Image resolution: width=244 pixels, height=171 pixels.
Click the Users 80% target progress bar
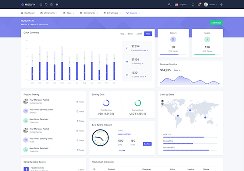(207, 55)
